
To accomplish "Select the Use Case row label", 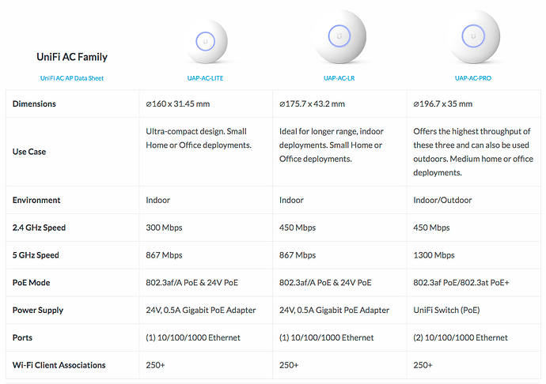I will (29, 152).
